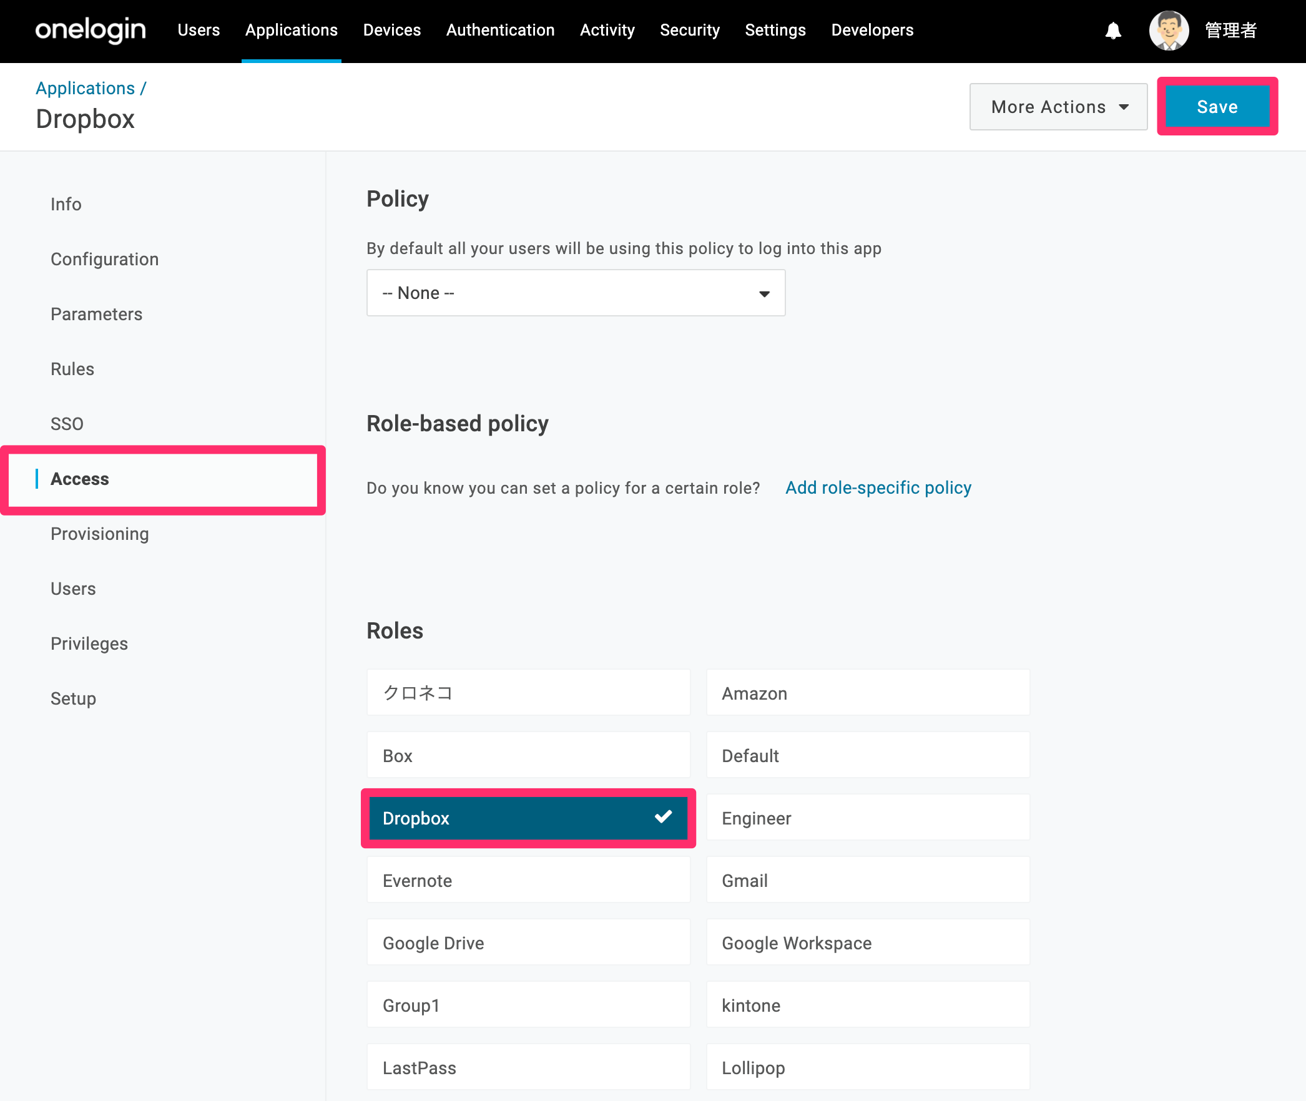Screen dimensions: 1306x1101
Task: Toggle the Lollipop role
Action: click(x=868, y=1067)
